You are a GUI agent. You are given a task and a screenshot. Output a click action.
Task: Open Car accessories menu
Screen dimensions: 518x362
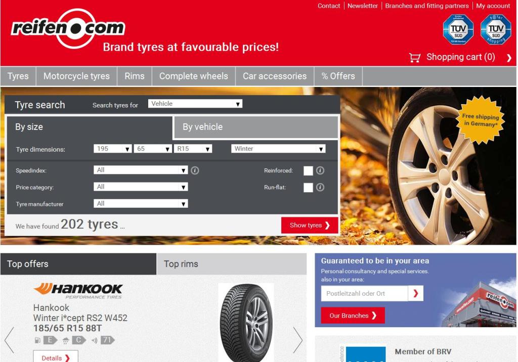click(x=275, y=76)
